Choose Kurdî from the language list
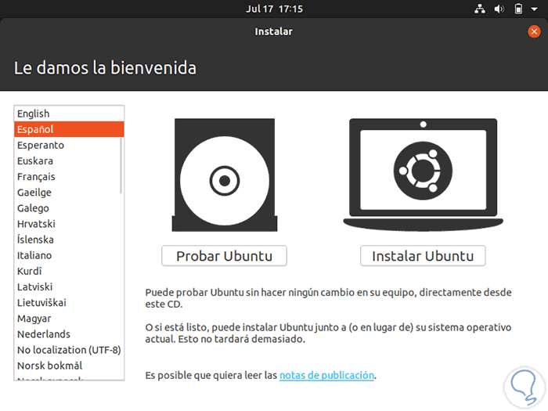The height and width of the screenshot is (411, 548). [x=69, y=271]
